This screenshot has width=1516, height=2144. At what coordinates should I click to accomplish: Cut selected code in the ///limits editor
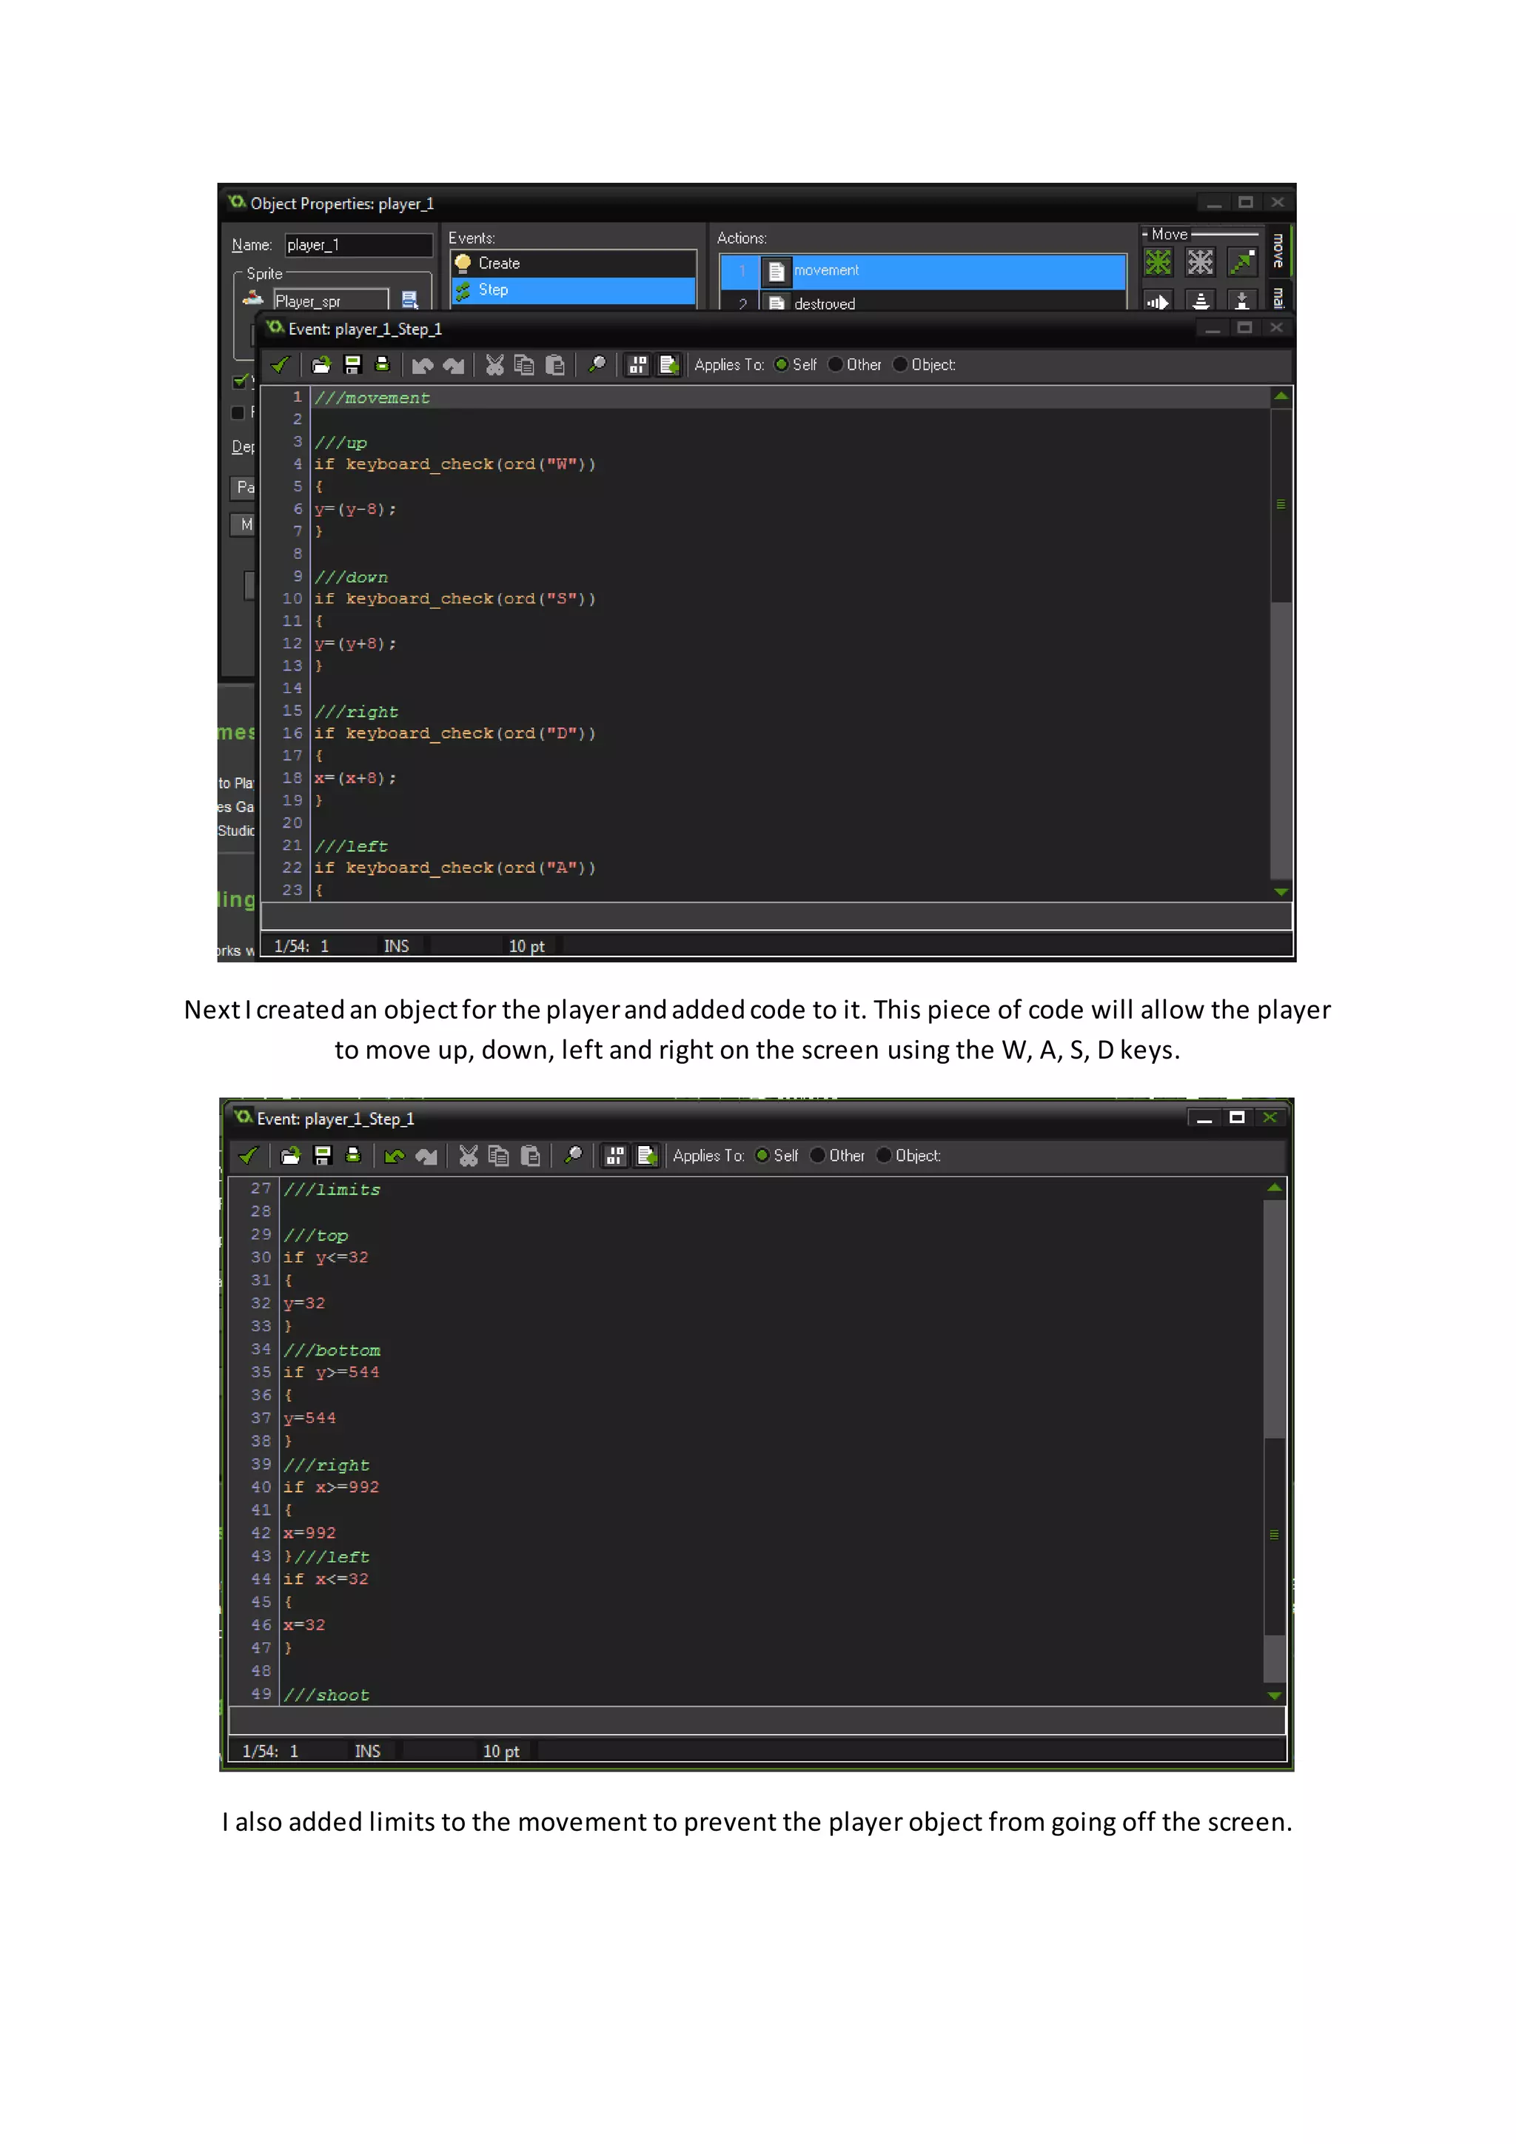click(469, 1156)
